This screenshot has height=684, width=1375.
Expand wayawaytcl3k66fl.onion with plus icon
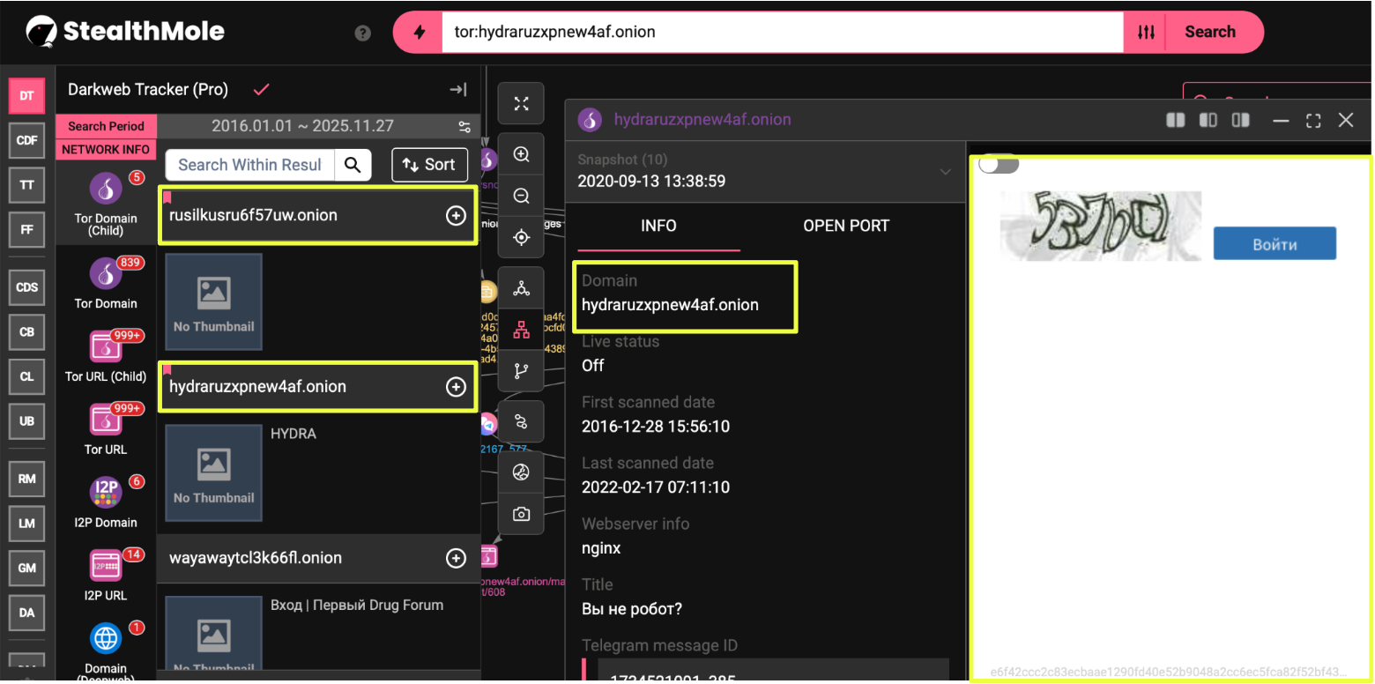(456, 558)
